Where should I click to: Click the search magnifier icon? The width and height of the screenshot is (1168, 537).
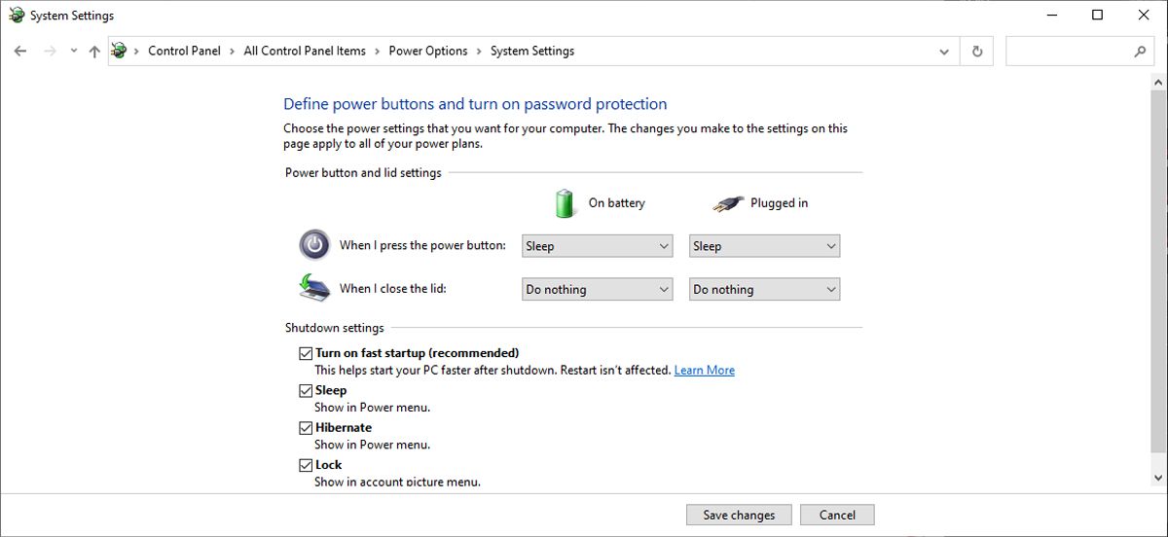pos(1140,52)
